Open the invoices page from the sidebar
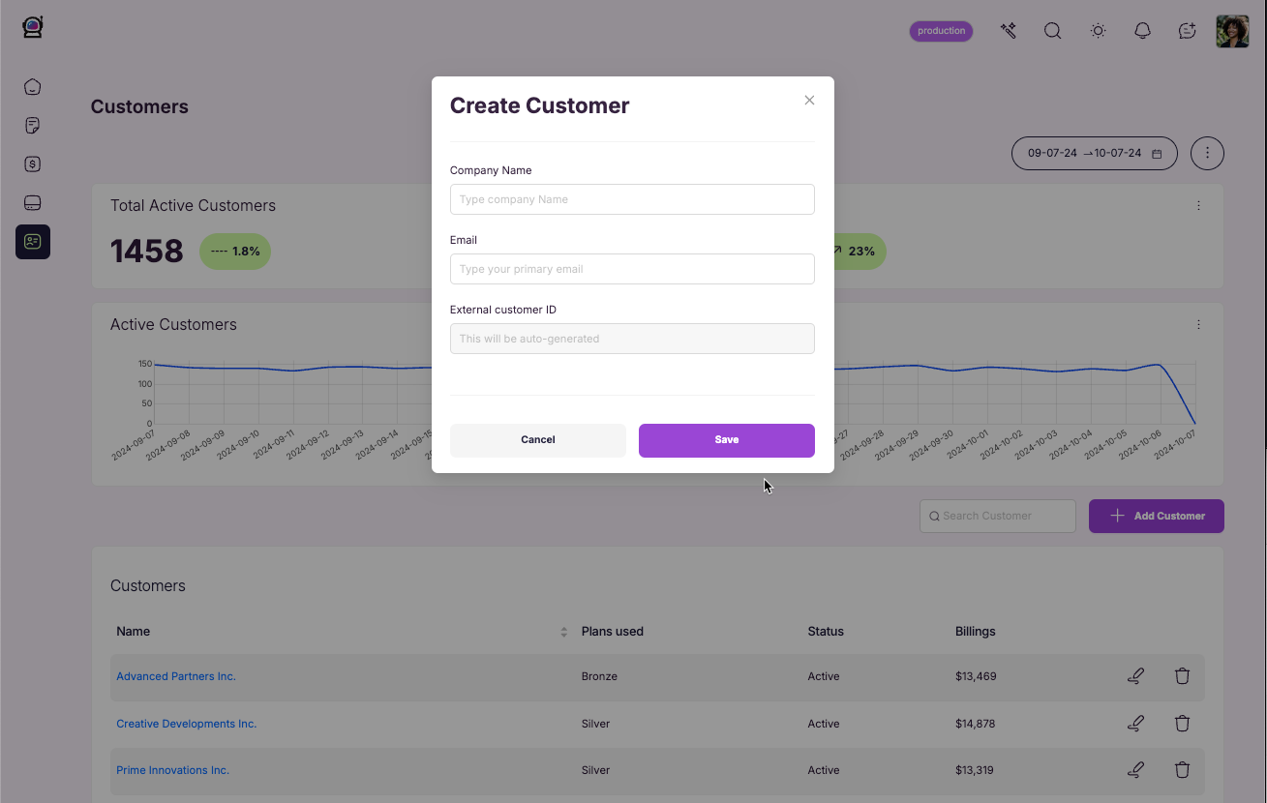The image size is (1267, 803). 32,125
